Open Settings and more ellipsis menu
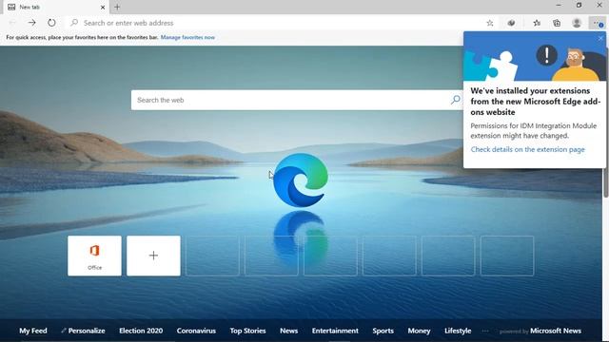The image size is (609, 342). 598,23
